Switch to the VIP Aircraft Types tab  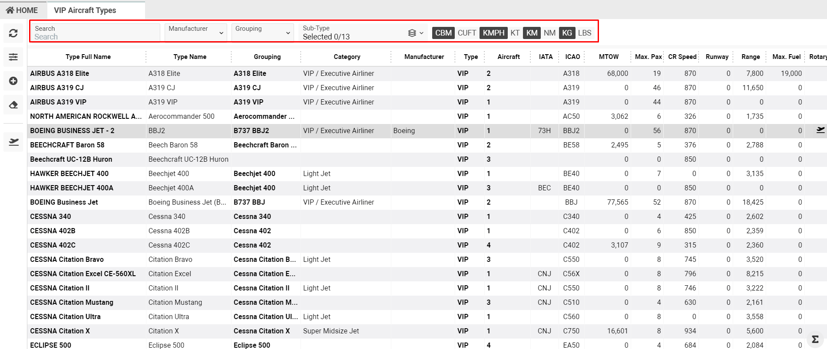(x=85, y=10)
